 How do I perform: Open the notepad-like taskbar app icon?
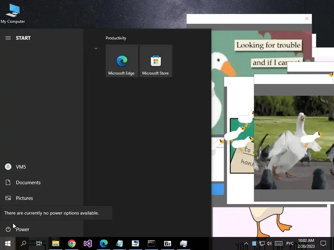119,243
